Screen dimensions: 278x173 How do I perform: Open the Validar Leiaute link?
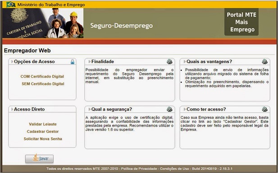(x=43, y=124)
